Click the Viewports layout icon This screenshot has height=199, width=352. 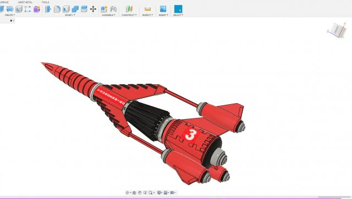click(172, 193)
